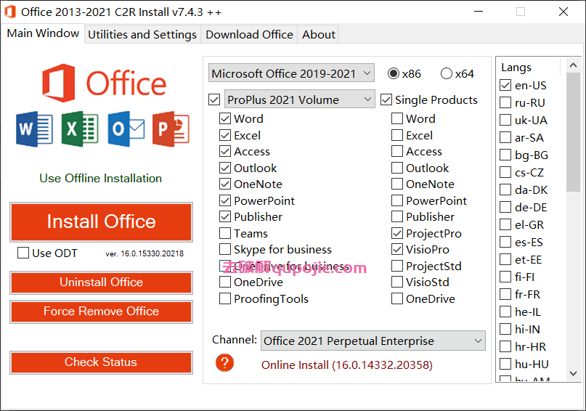Viewport: 586px width, 411px height.
Task: Uncheck Publisher in the ProPlus suite list
Action: coord(225,216)
